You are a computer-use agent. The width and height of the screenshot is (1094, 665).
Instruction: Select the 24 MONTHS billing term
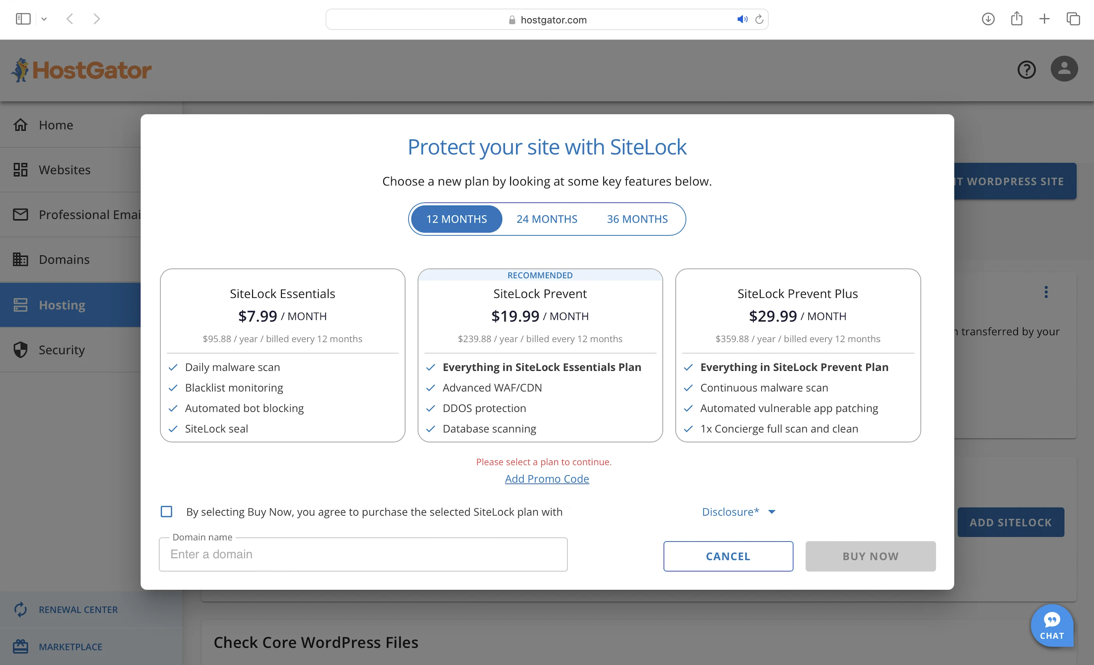tap(547, 219)
